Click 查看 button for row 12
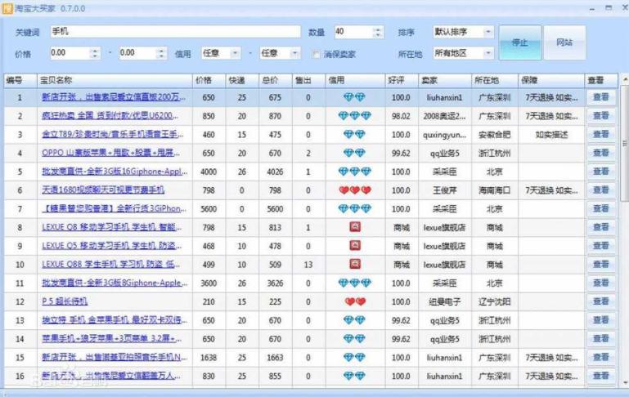This screenshot has height=397, width=629. tap(601, 301)
